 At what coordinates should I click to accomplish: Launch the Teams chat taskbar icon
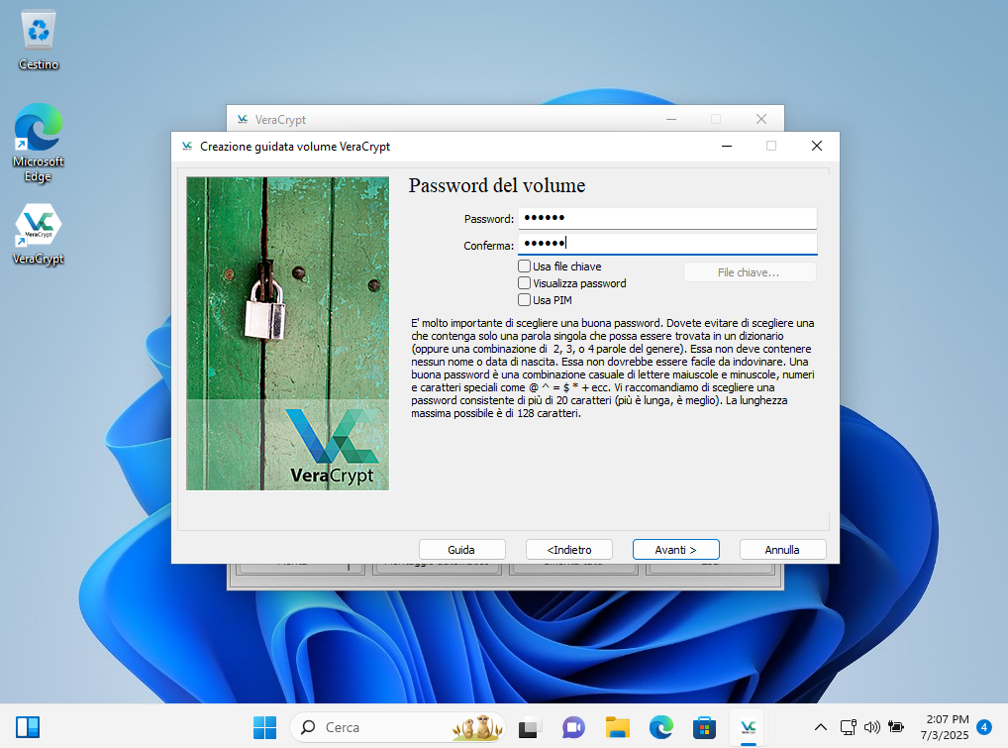572,727
